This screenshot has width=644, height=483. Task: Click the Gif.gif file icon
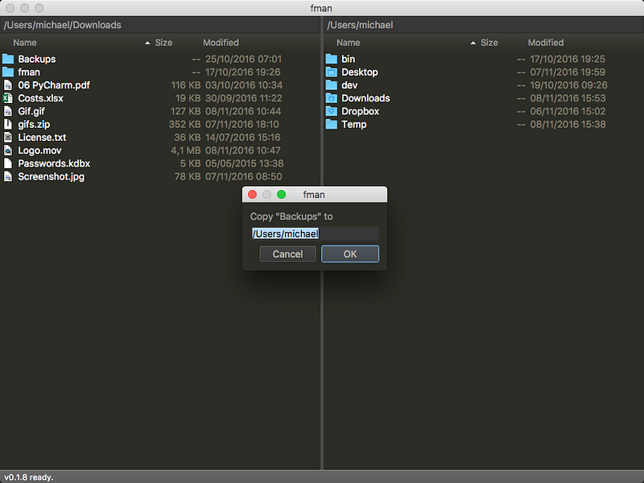[8, 111]
